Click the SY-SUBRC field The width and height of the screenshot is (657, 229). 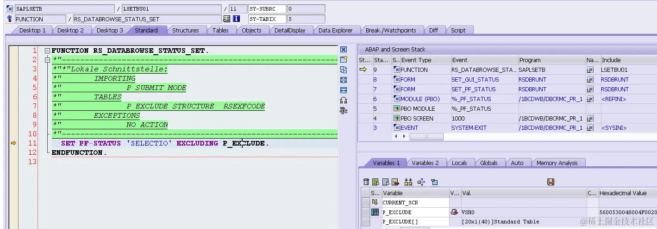(267, 9)
